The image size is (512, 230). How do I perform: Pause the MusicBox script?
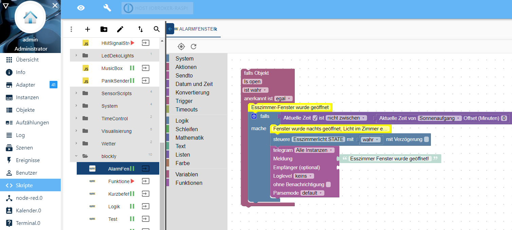(x=132, y=68)
